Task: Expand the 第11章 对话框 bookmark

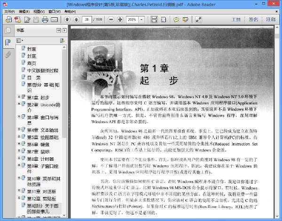Action: [19, 191]
